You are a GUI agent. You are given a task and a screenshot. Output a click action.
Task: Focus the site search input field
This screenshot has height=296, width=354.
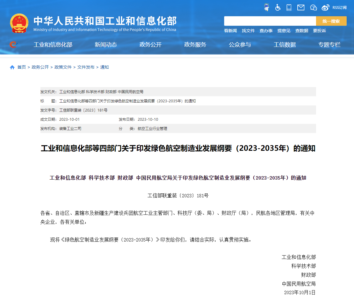[270, 21]
